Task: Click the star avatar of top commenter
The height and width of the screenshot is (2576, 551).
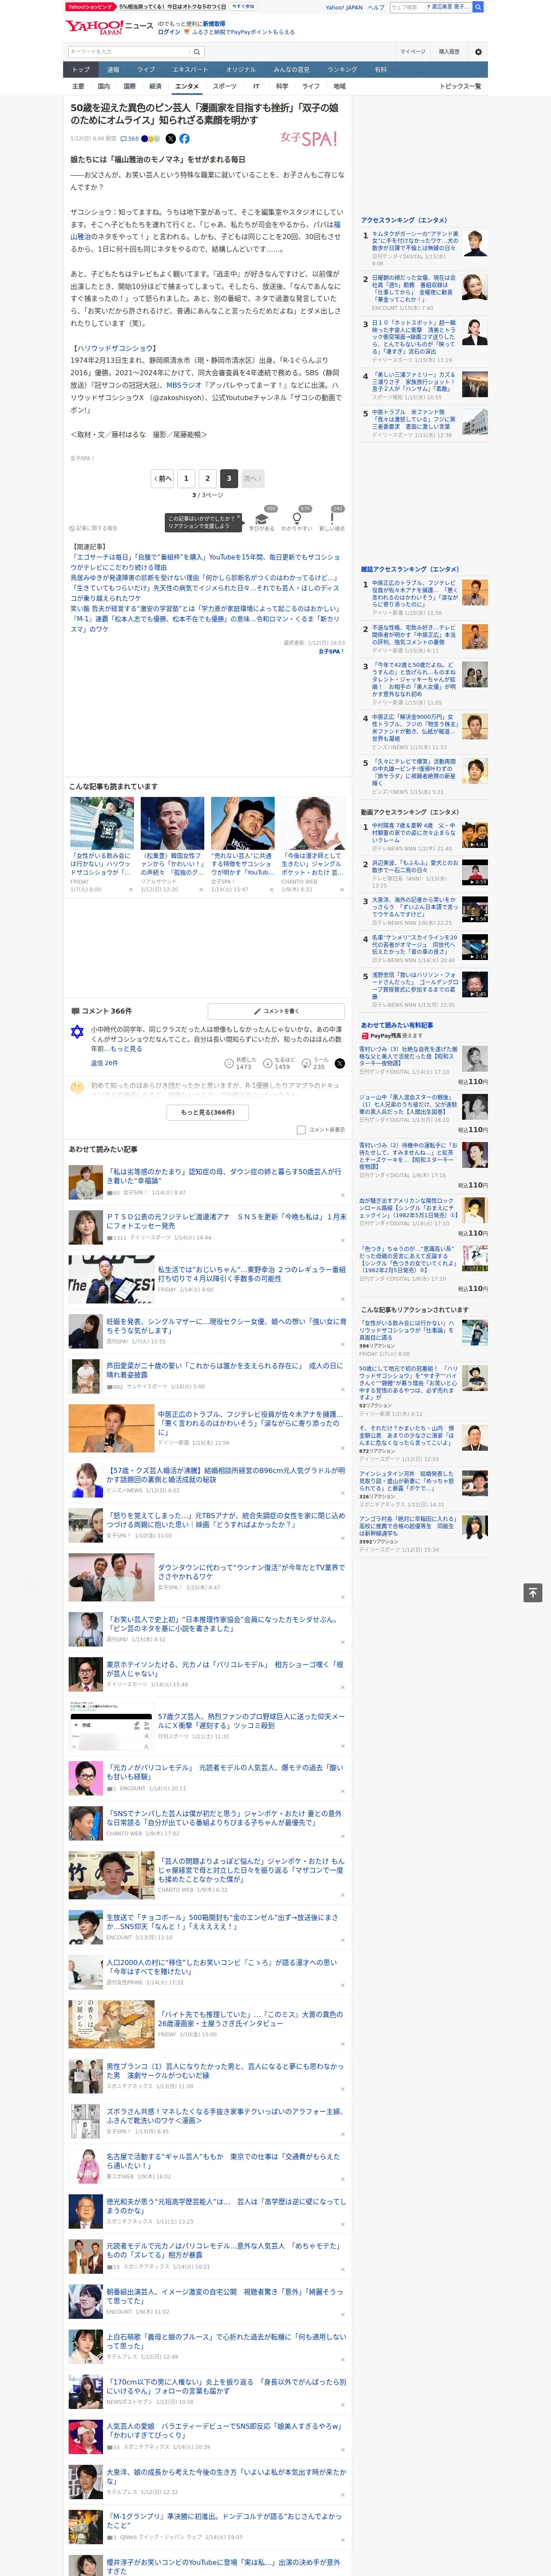Action: pyautogui.click(x=77, y=1032)
